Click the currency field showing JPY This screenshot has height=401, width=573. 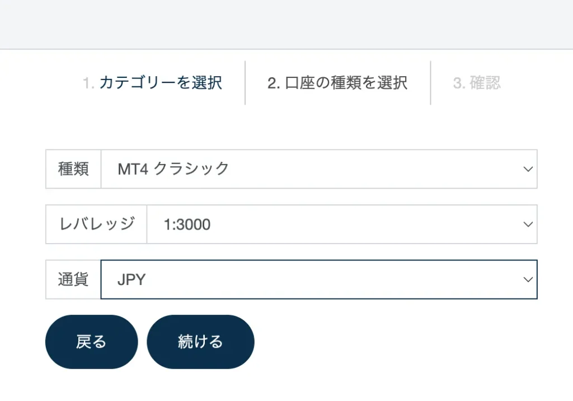280,279
